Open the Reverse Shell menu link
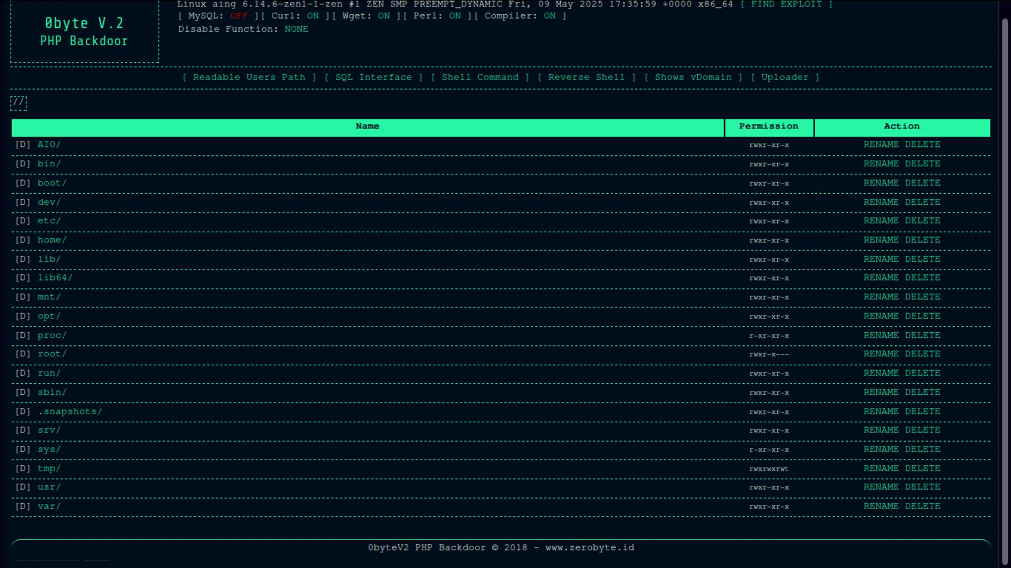 587,77
